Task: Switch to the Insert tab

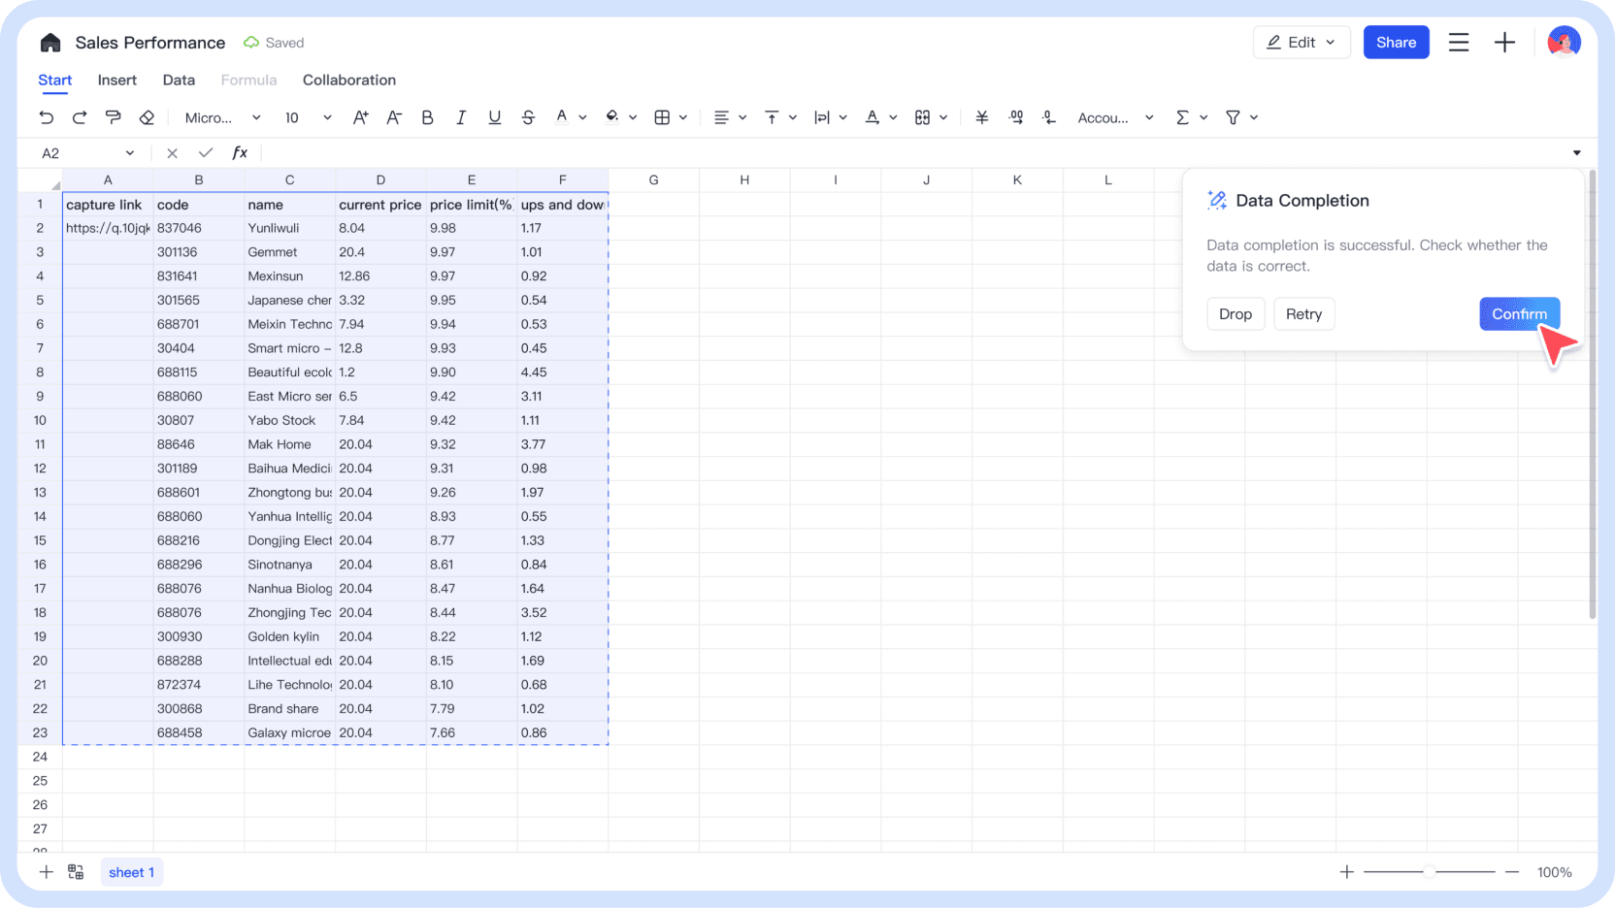Action: point(117,81)
